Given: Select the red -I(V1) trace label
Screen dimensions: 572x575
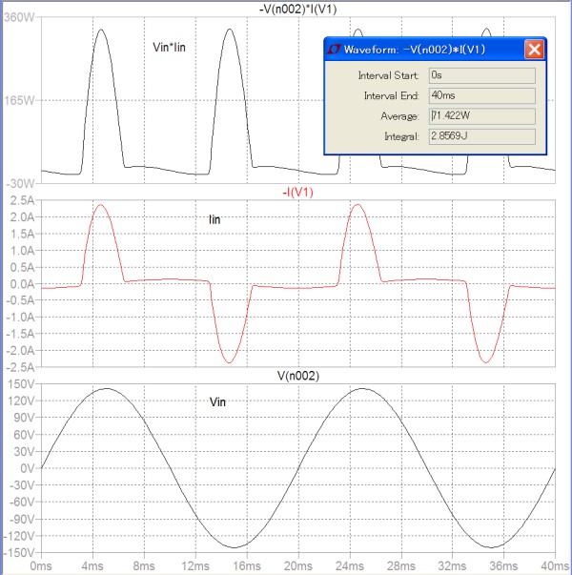Looking at the screenshot, I should pos(298,193).
